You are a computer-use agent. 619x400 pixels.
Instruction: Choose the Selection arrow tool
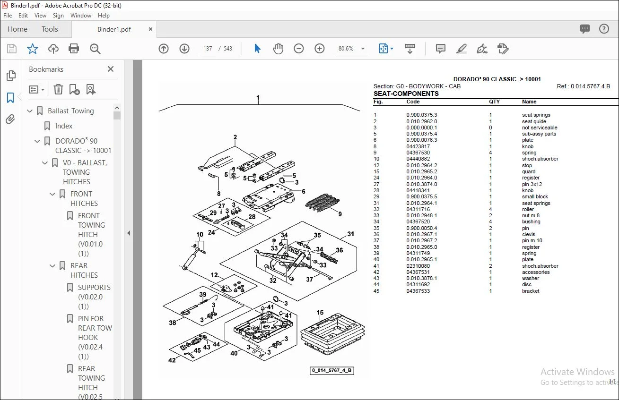(257, 49)
